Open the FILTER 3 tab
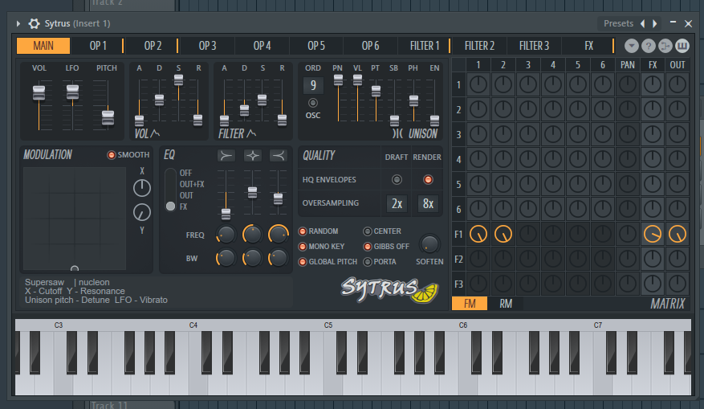Image resolution: width=704 pixels, height=409 pixels. pos(534,46)
